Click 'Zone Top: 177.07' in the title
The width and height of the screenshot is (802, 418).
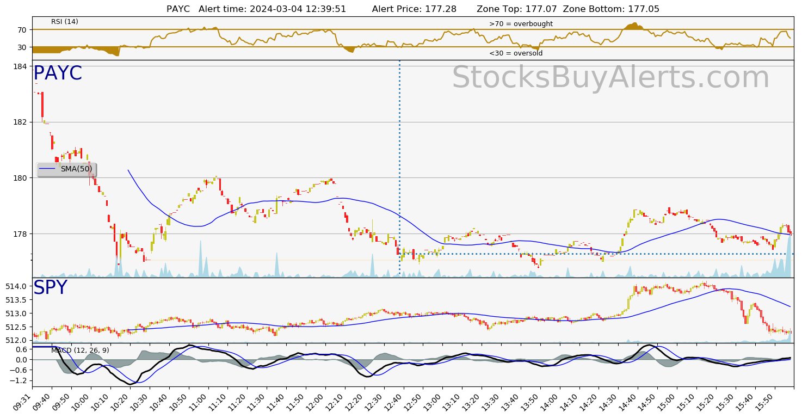pyautogui.click(x=516, y=9)
